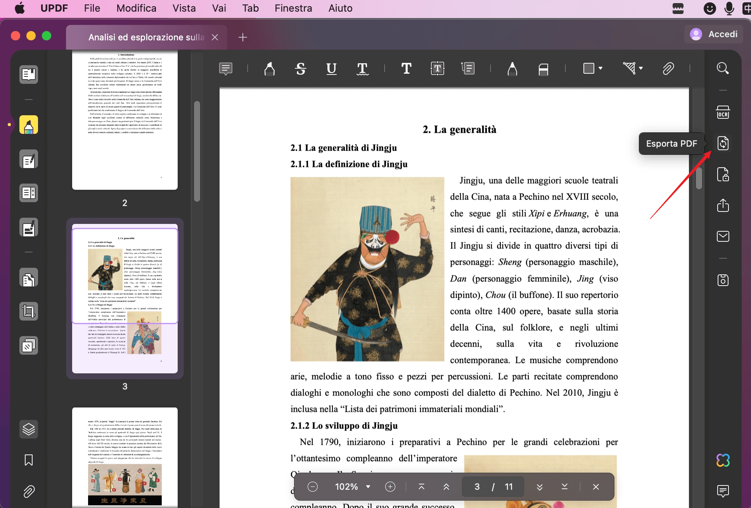The image size is (751, 508).
Task: Select page 2 thumbnail
Action: [x=125, y=120]
